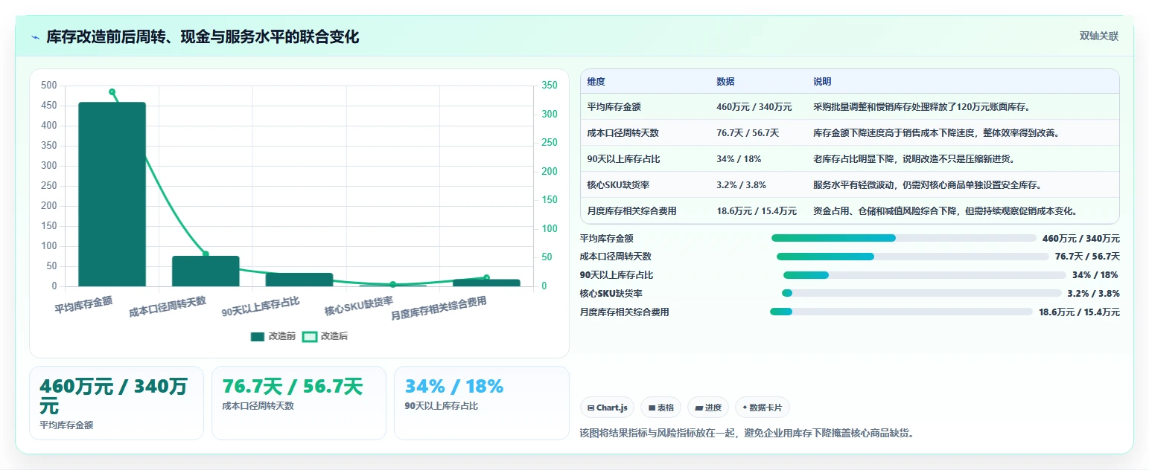The height and width of the screenshot is (470, 1149).
Task: Click table cell 18.6万元 / 15.4万元
Action: (x=757, y=211)
